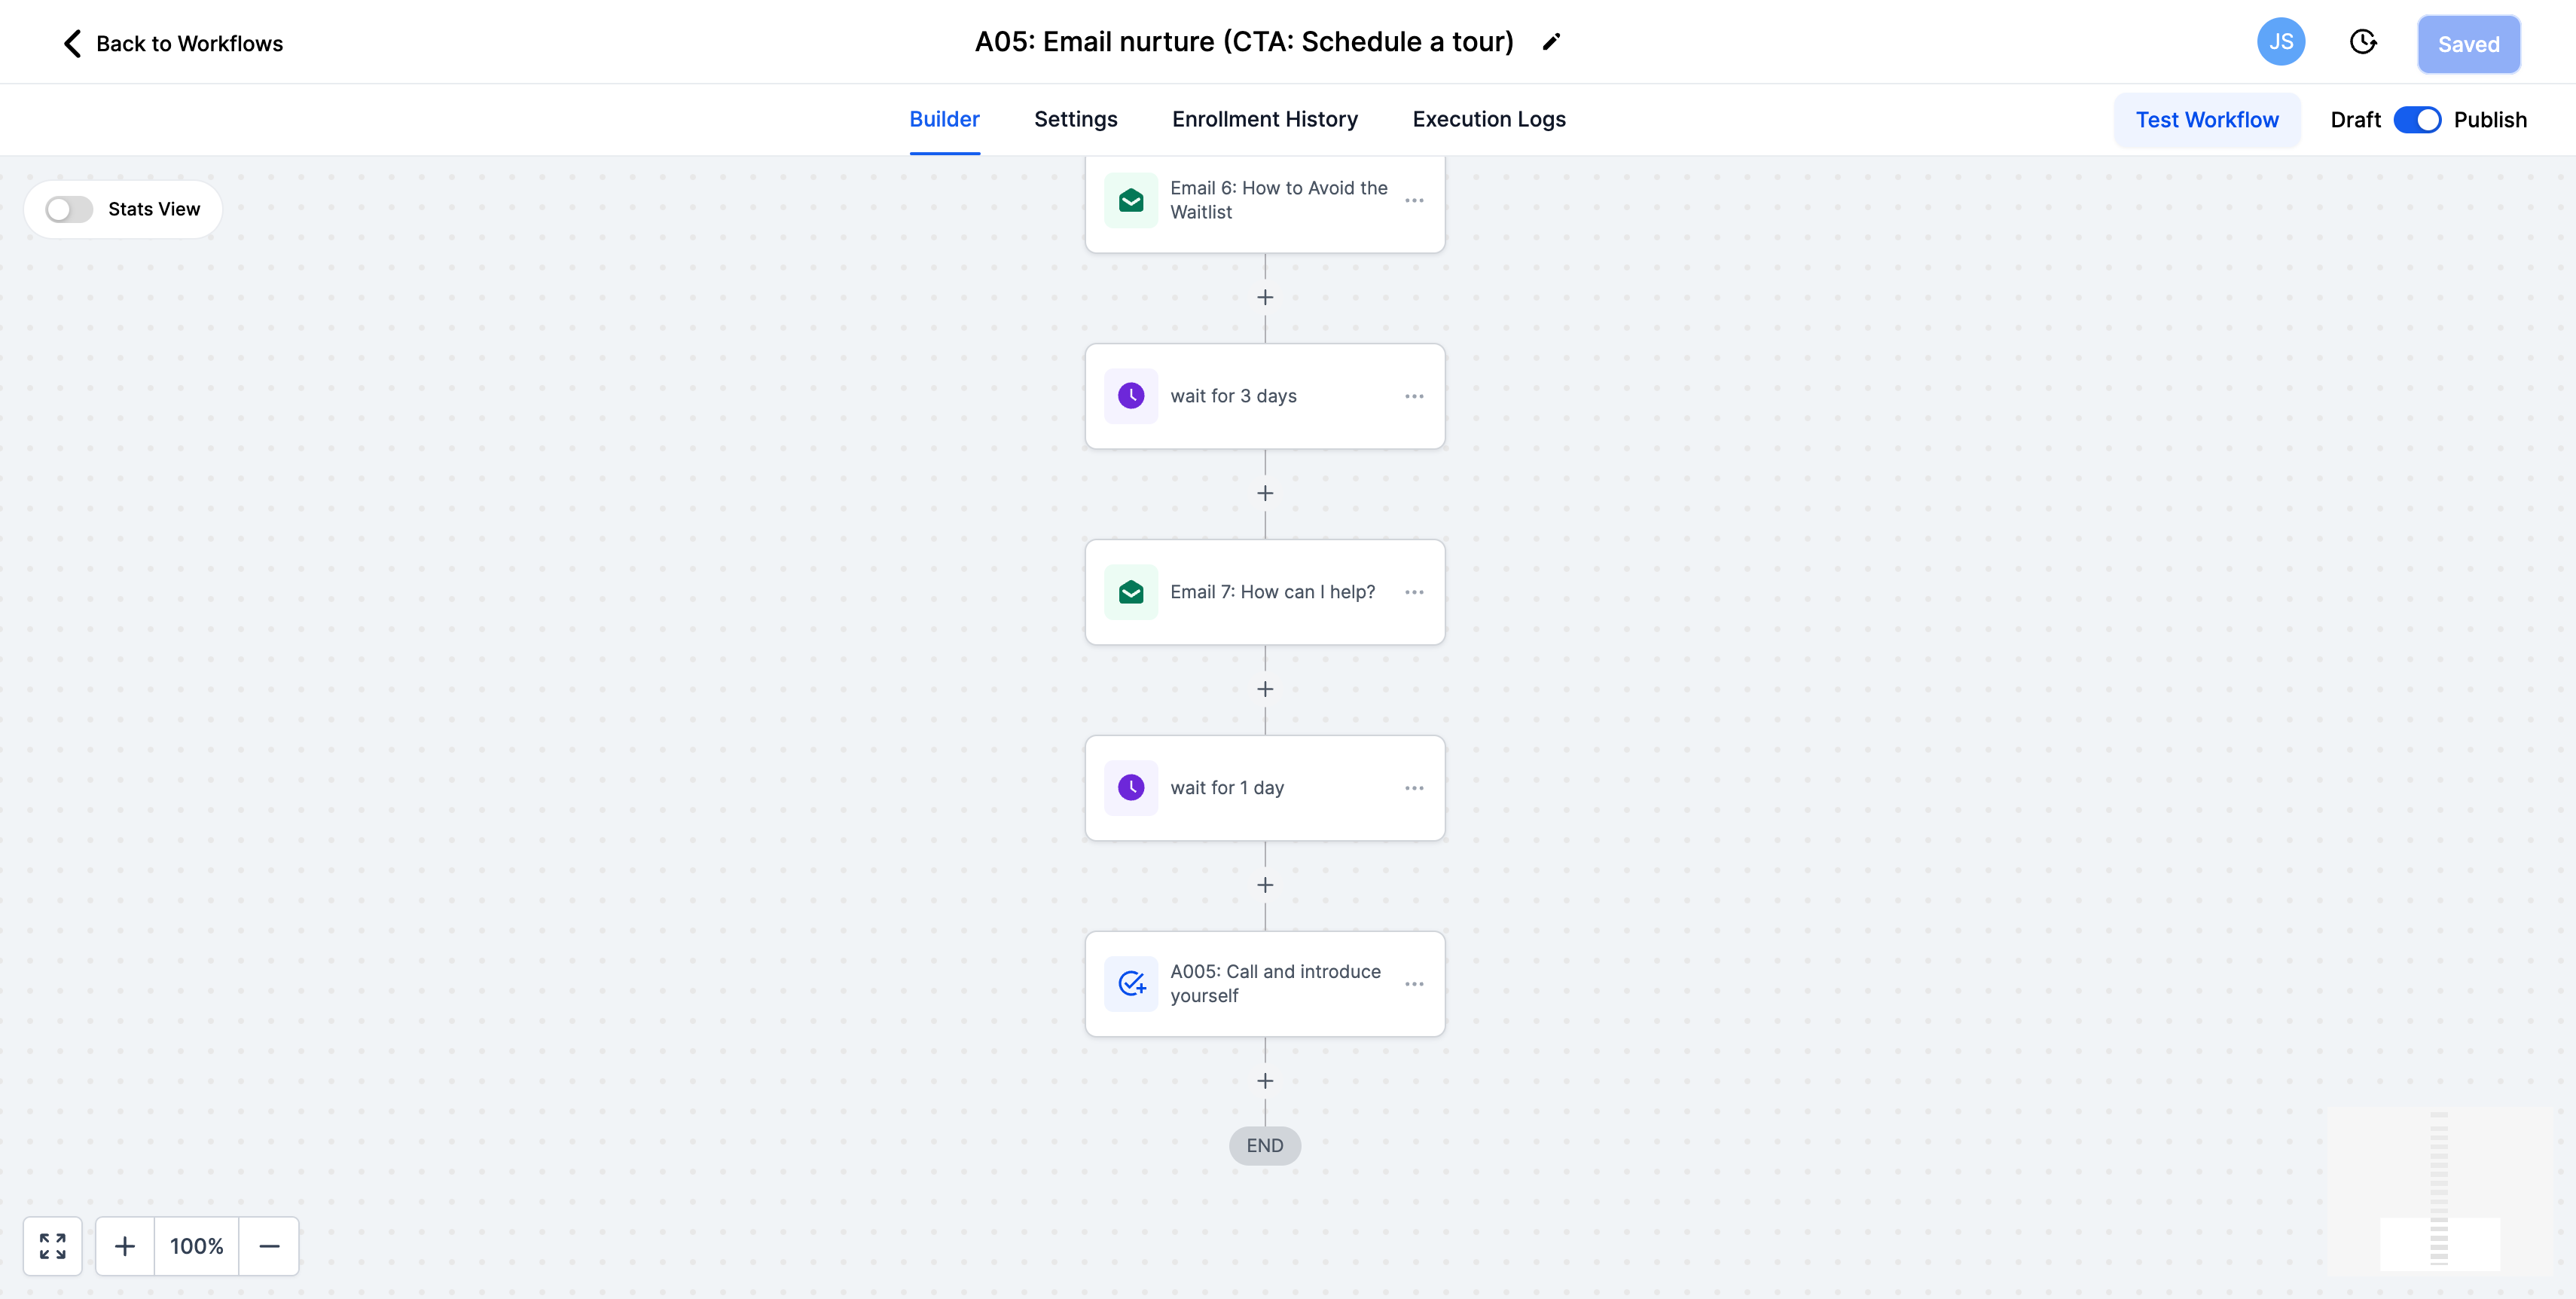Click the wait for 3 days clock icon
This screenshot has height=1299, width=2576.
[1131, 396]
